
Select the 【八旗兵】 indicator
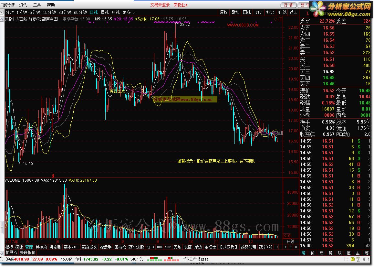point(229,247)
